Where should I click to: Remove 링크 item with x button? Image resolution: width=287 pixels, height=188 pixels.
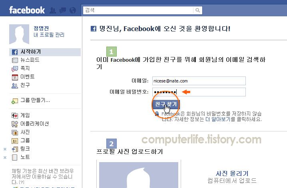point(5,149)
